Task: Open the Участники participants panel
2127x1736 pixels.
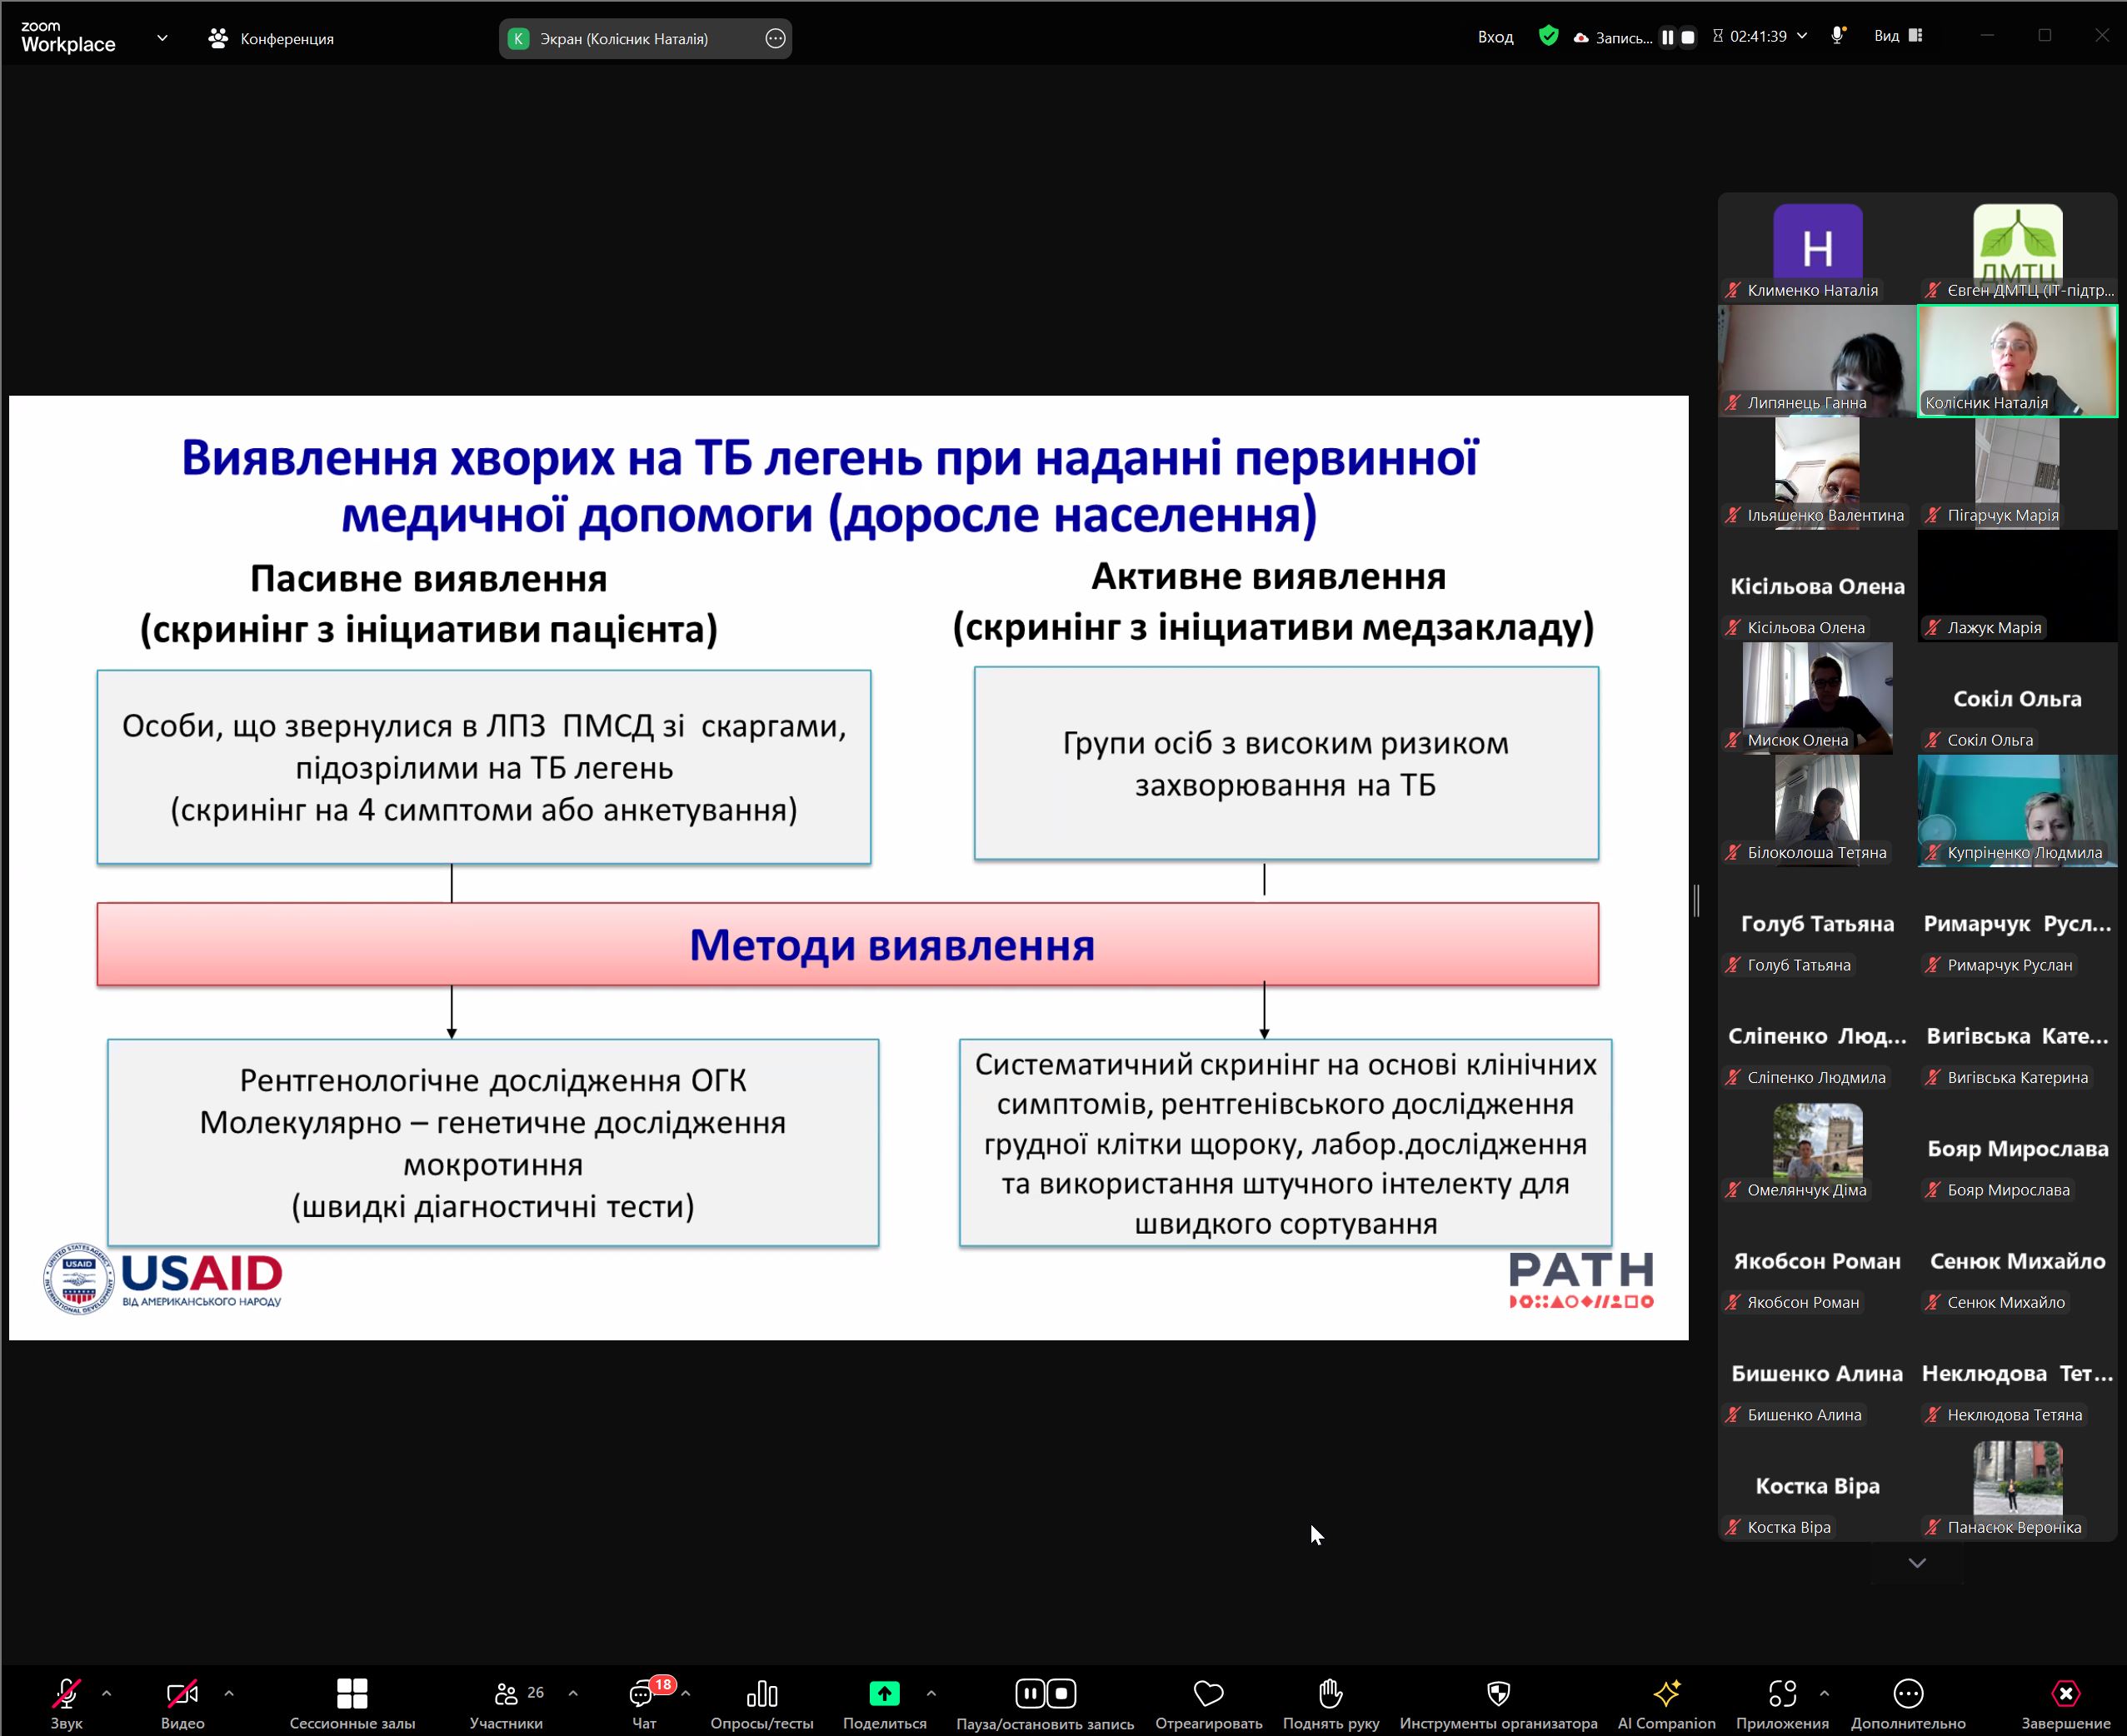Action: pos(507,1694)
